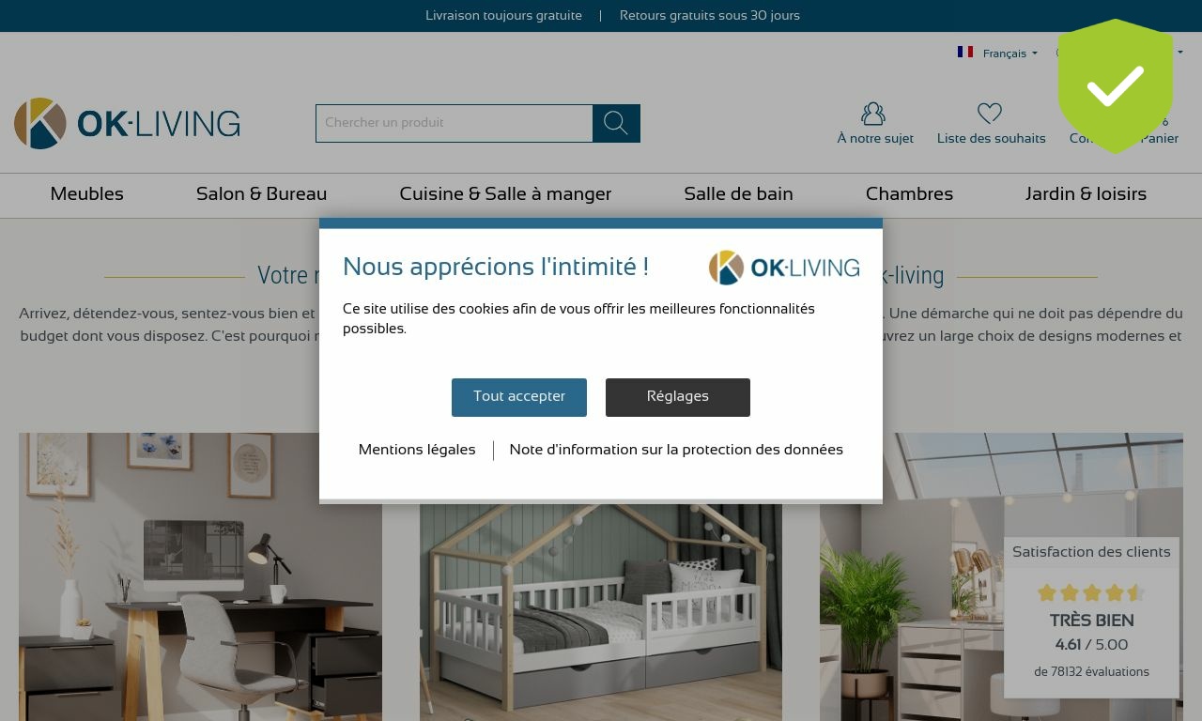Expand the Français language dropdown
Image resolution: width=1202 pixels, height=721 pixels.
coord(1009,54)
